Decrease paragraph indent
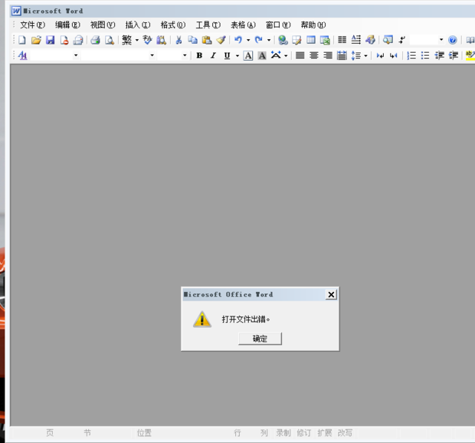Viewport: 475px width, 443px height. coord(439,55)
